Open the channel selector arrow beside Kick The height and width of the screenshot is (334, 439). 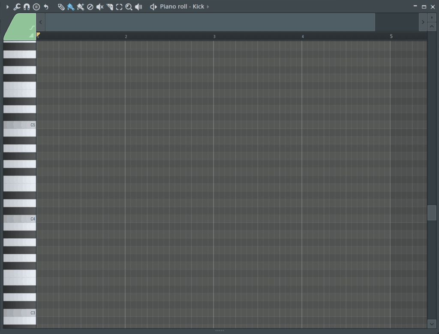tap(207, 6)
